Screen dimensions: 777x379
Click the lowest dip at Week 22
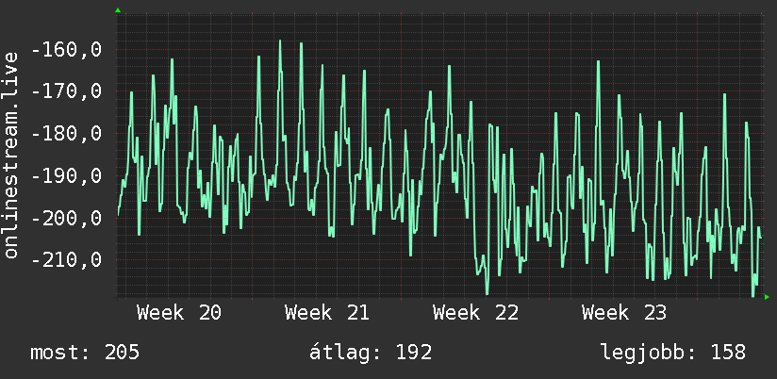[x=488, y=294]
